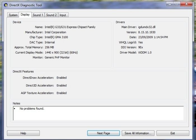Click the DAC Type value 'Internal'
The width and height of the screenshot is (196, 140).
[x=50, y=42]
